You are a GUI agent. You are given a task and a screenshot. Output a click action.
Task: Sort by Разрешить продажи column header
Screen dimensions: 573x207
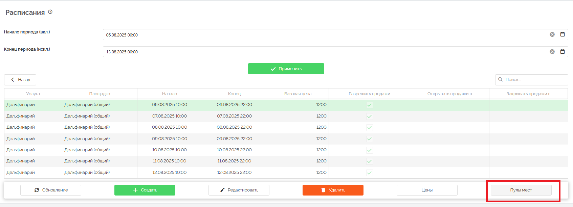coord(370,94)
